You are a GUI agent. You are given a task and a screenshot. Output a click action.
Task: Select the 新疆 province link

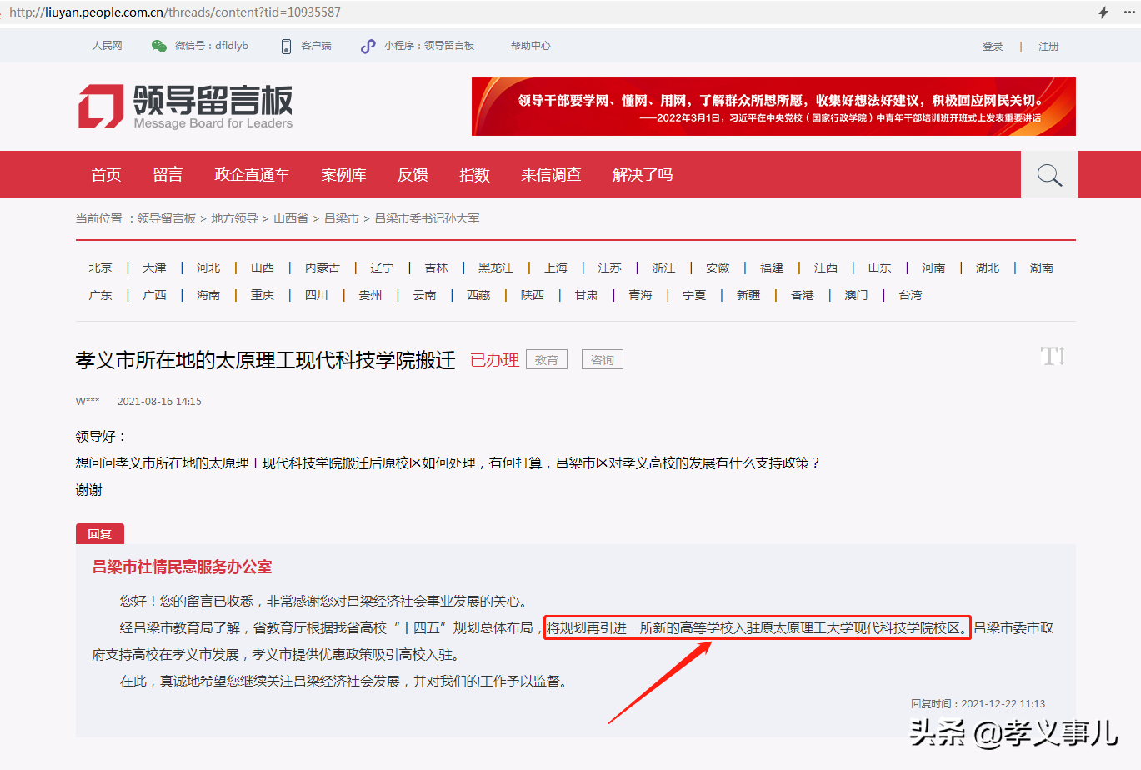click(x=748, y=295)
